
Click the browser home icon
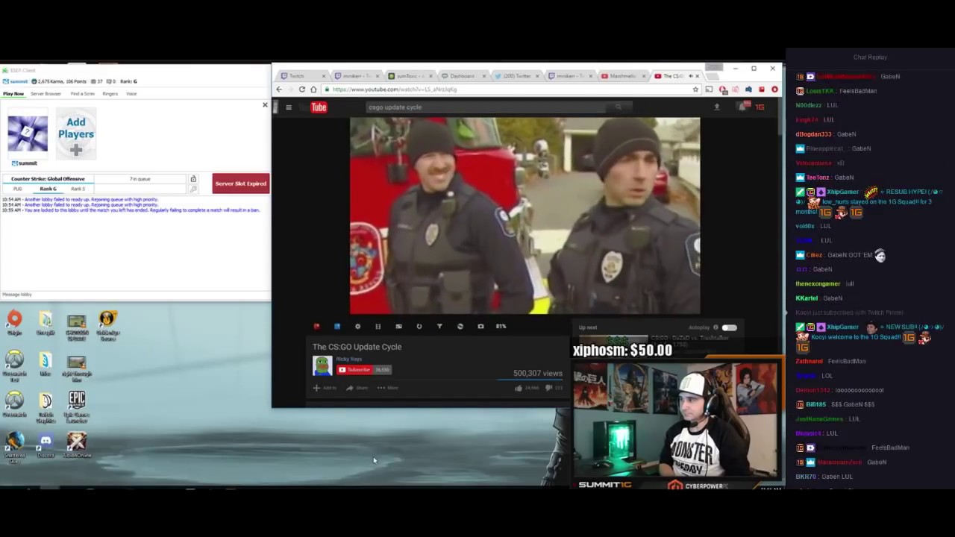point(314,89)
